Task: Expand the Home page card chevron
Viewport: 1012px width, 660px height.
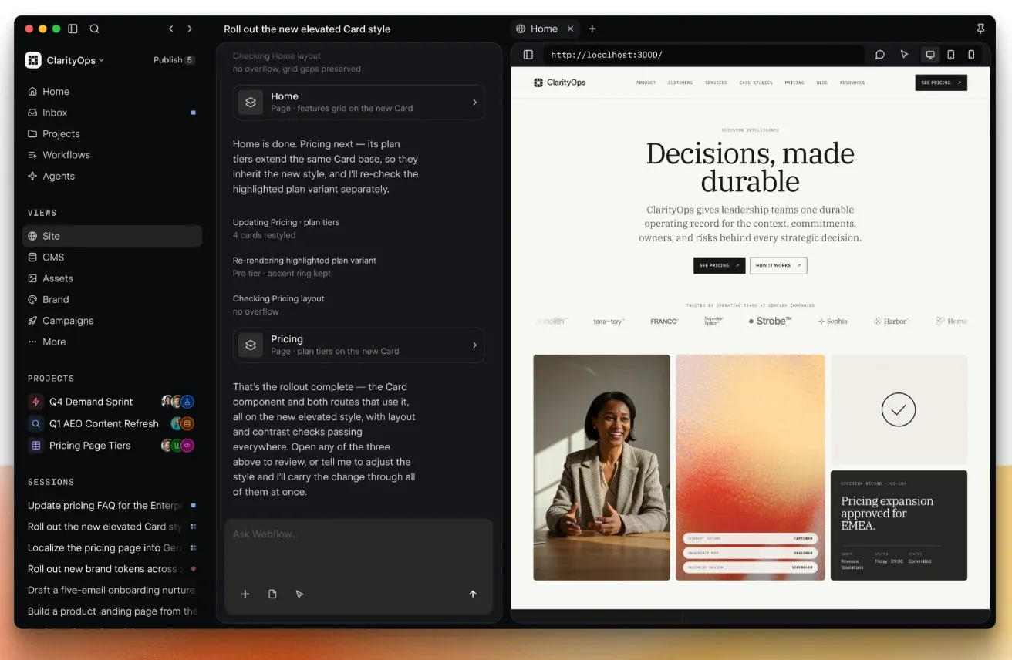Action: point(474,102)
